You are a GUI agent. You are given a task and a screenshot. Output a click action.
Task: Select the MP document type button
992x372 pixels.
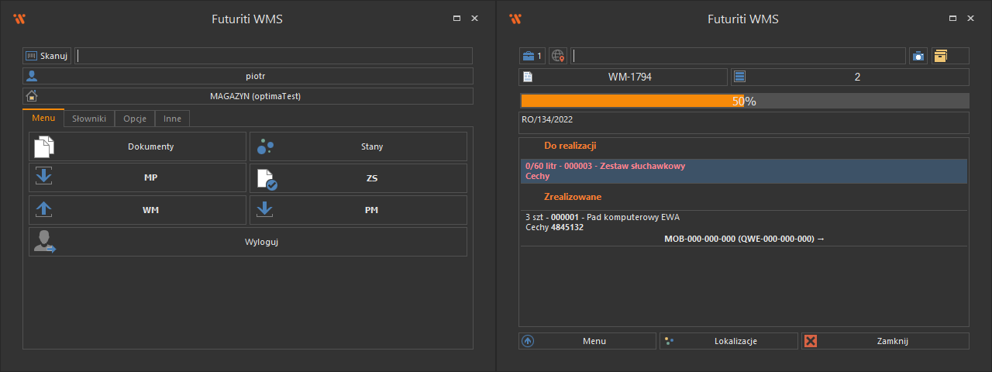(138, 178)
